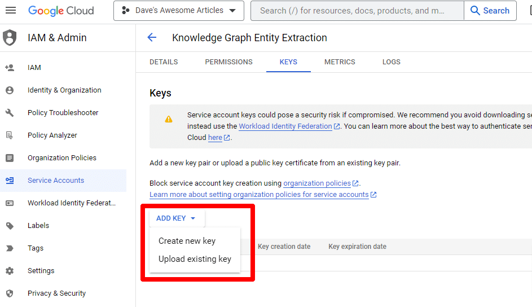Click the Policy Analyzer icon
This screenshot has width=532, height=307.
point(10,135)
